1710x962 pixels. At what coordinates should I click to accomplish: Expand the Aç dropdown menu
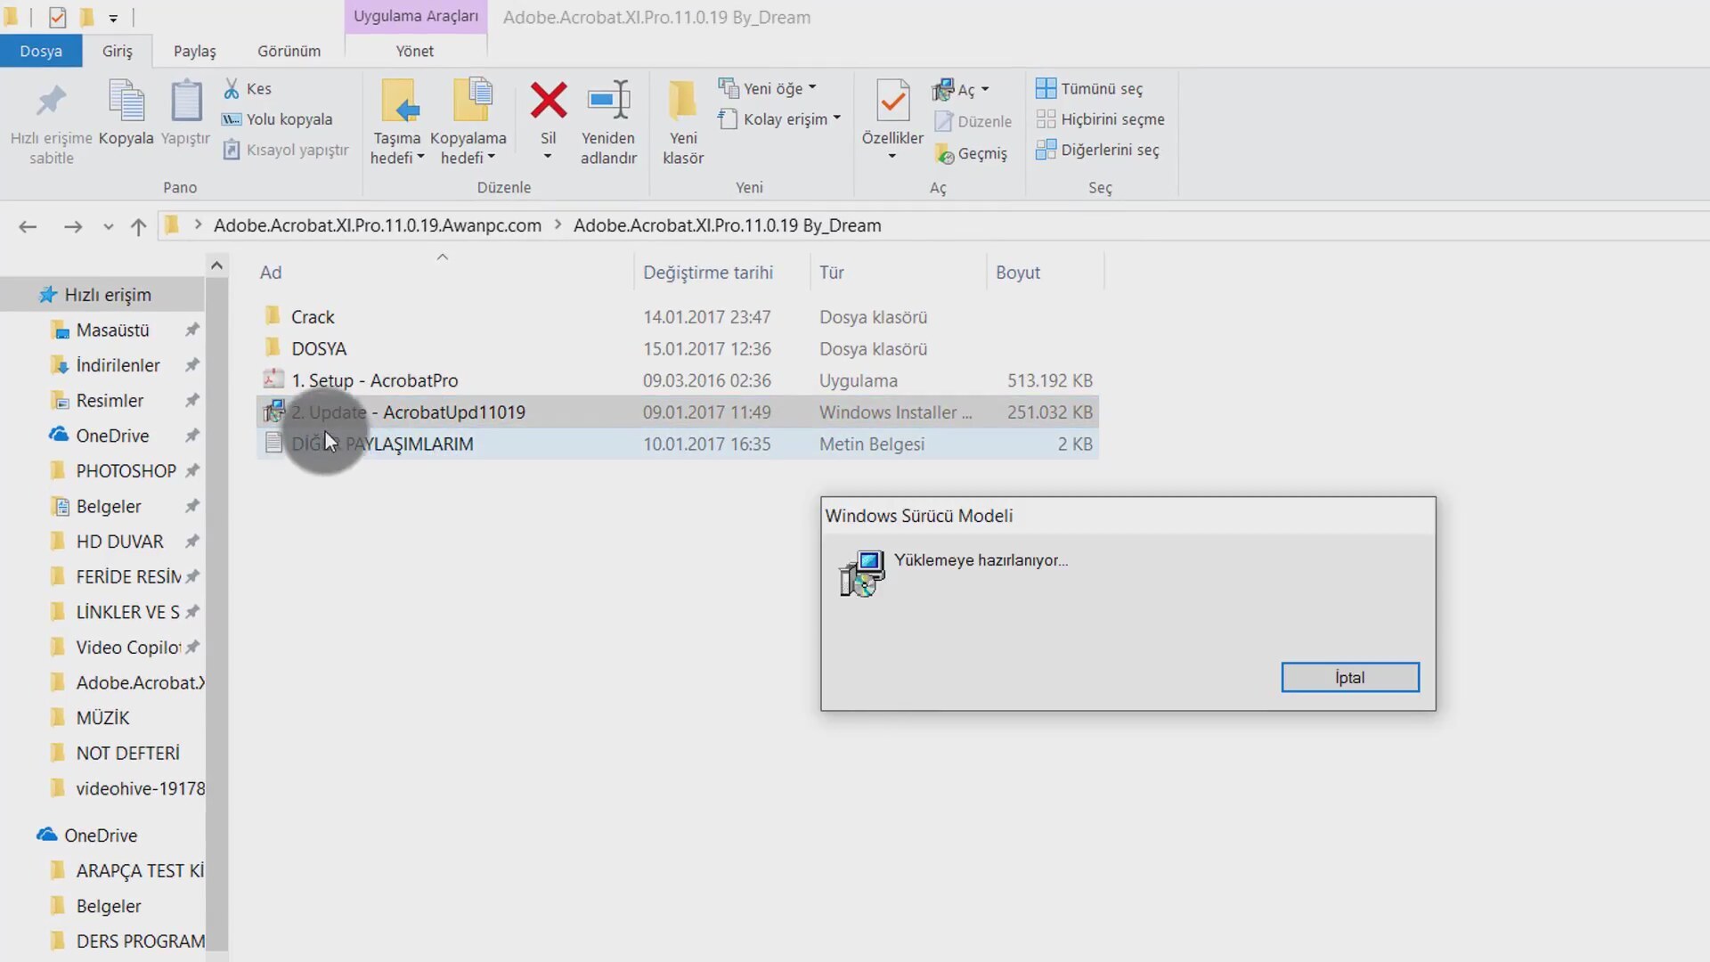(988, 88)
